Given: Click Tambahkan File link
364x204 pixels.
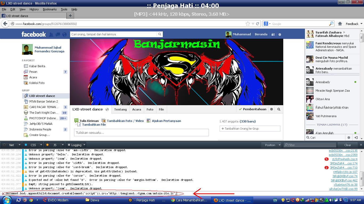Looking at the screenshot, I should tap(94, 124).
